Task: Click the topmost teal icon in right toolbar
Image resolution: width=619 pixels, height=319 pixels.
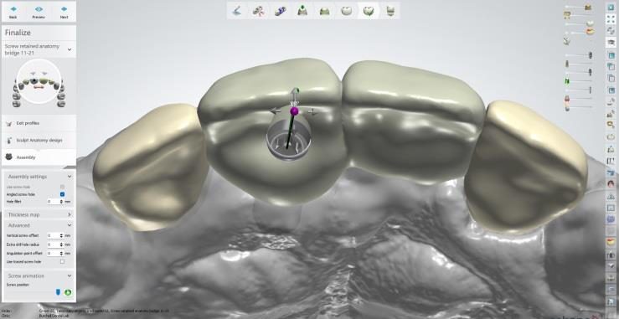Action: click(611, 8)
